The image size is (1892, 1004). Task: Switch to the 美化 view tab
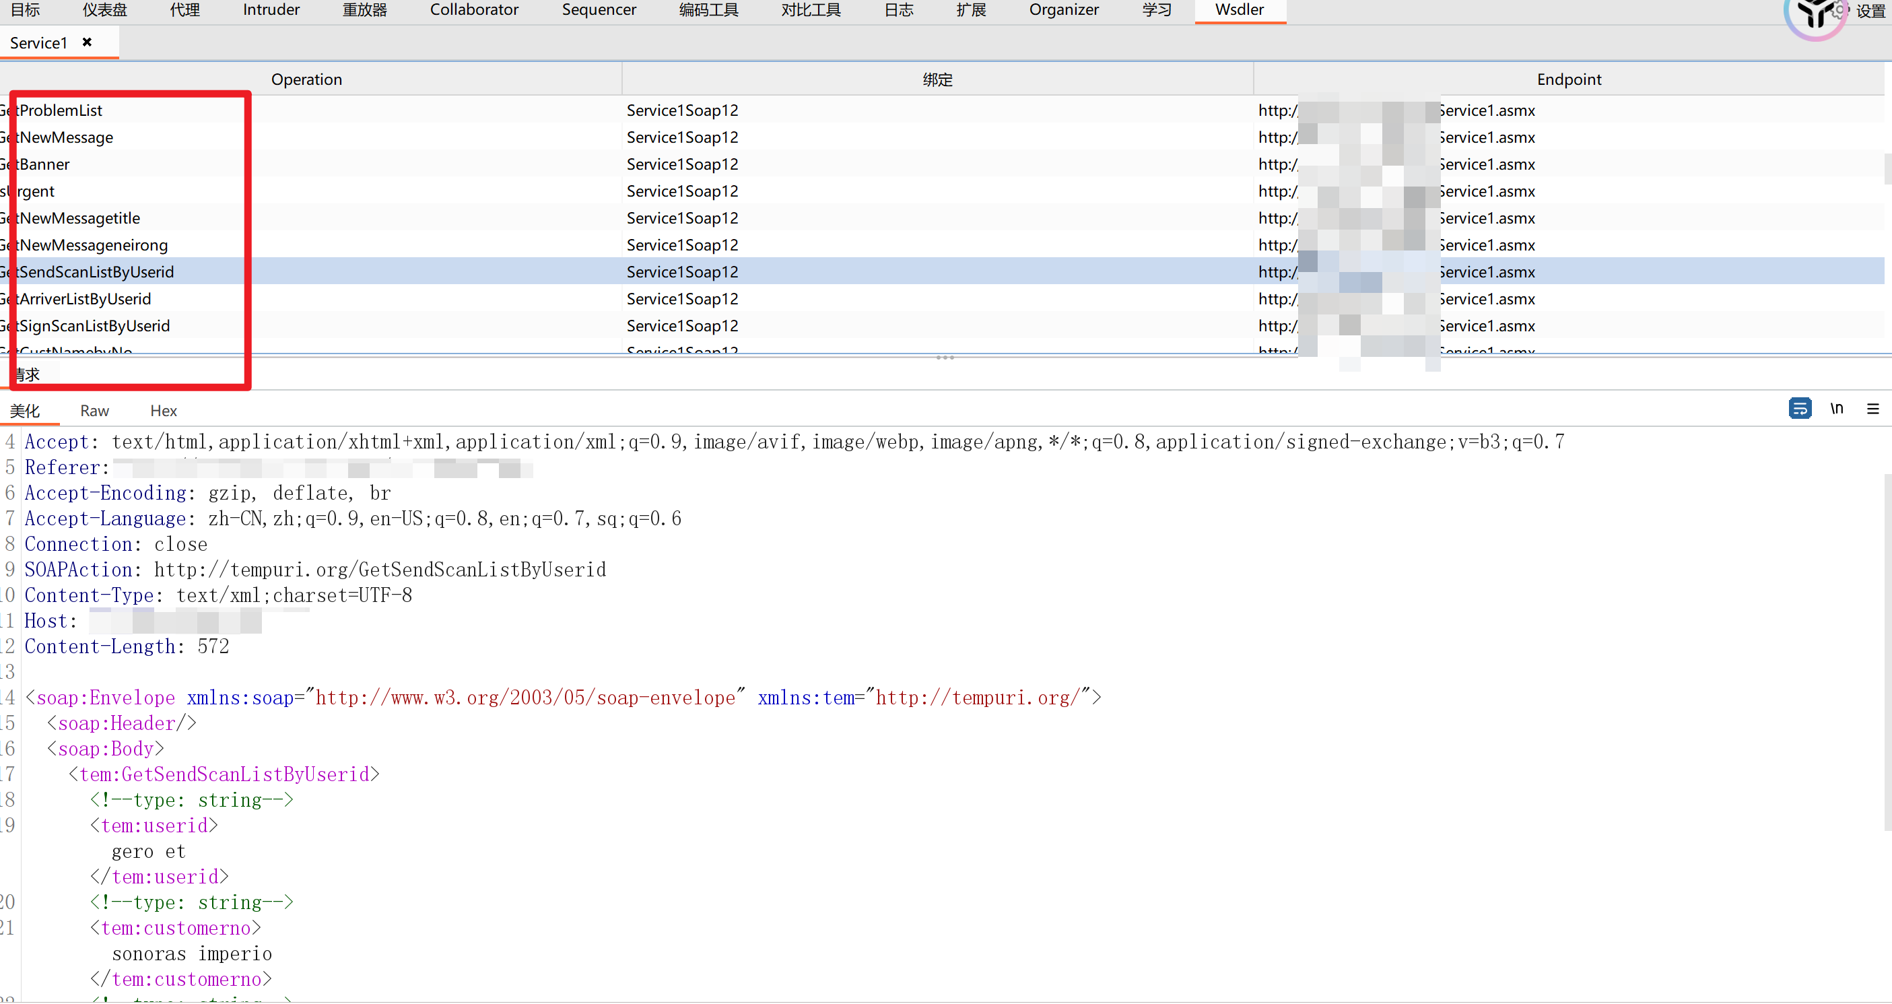coord(25,411)
